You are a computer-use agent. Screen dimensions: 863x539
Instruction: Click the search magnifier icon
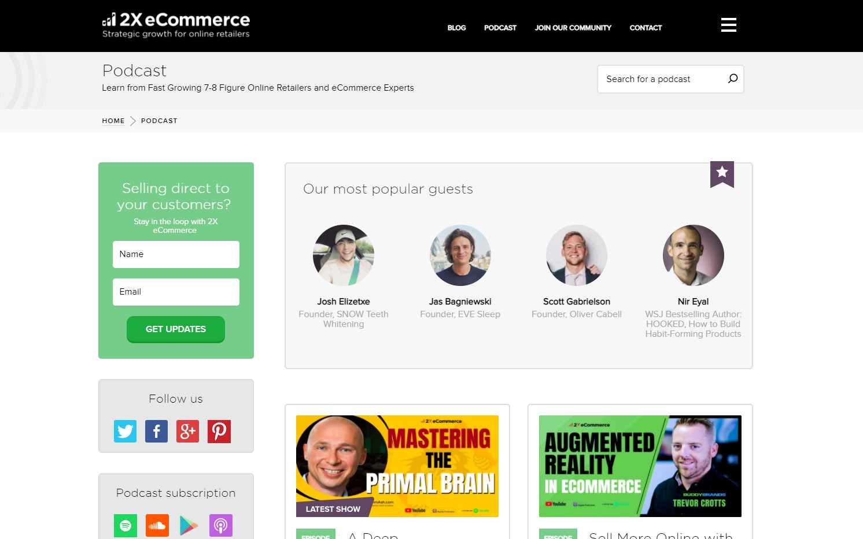click(733, 79)
